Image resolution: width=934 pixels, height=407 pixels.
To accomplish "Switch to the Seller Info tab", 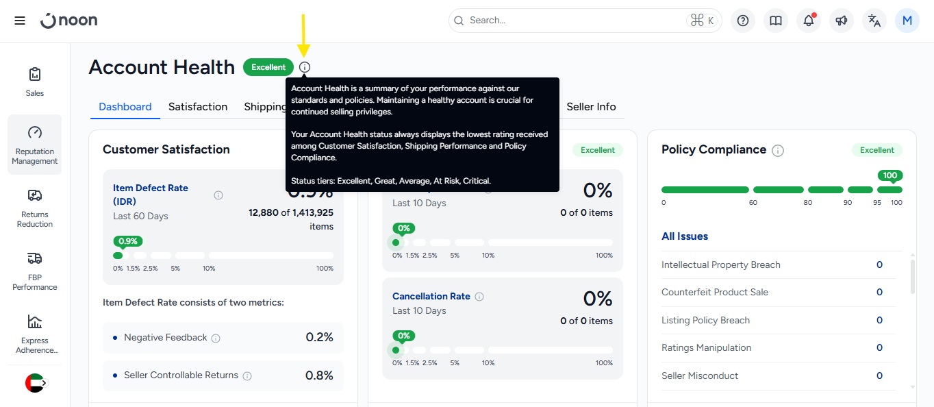I will [x=591, y=107].
